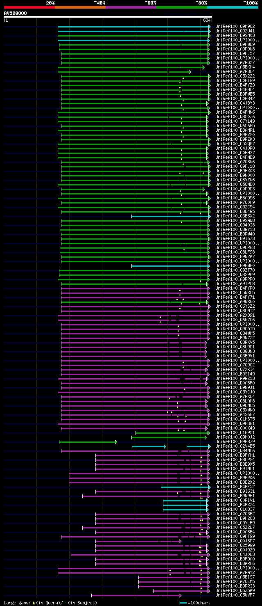Select alignment label UniRef100_Q6YSZ2
Image resolution: width=262 pixels, height=606 pixels.
235,306
